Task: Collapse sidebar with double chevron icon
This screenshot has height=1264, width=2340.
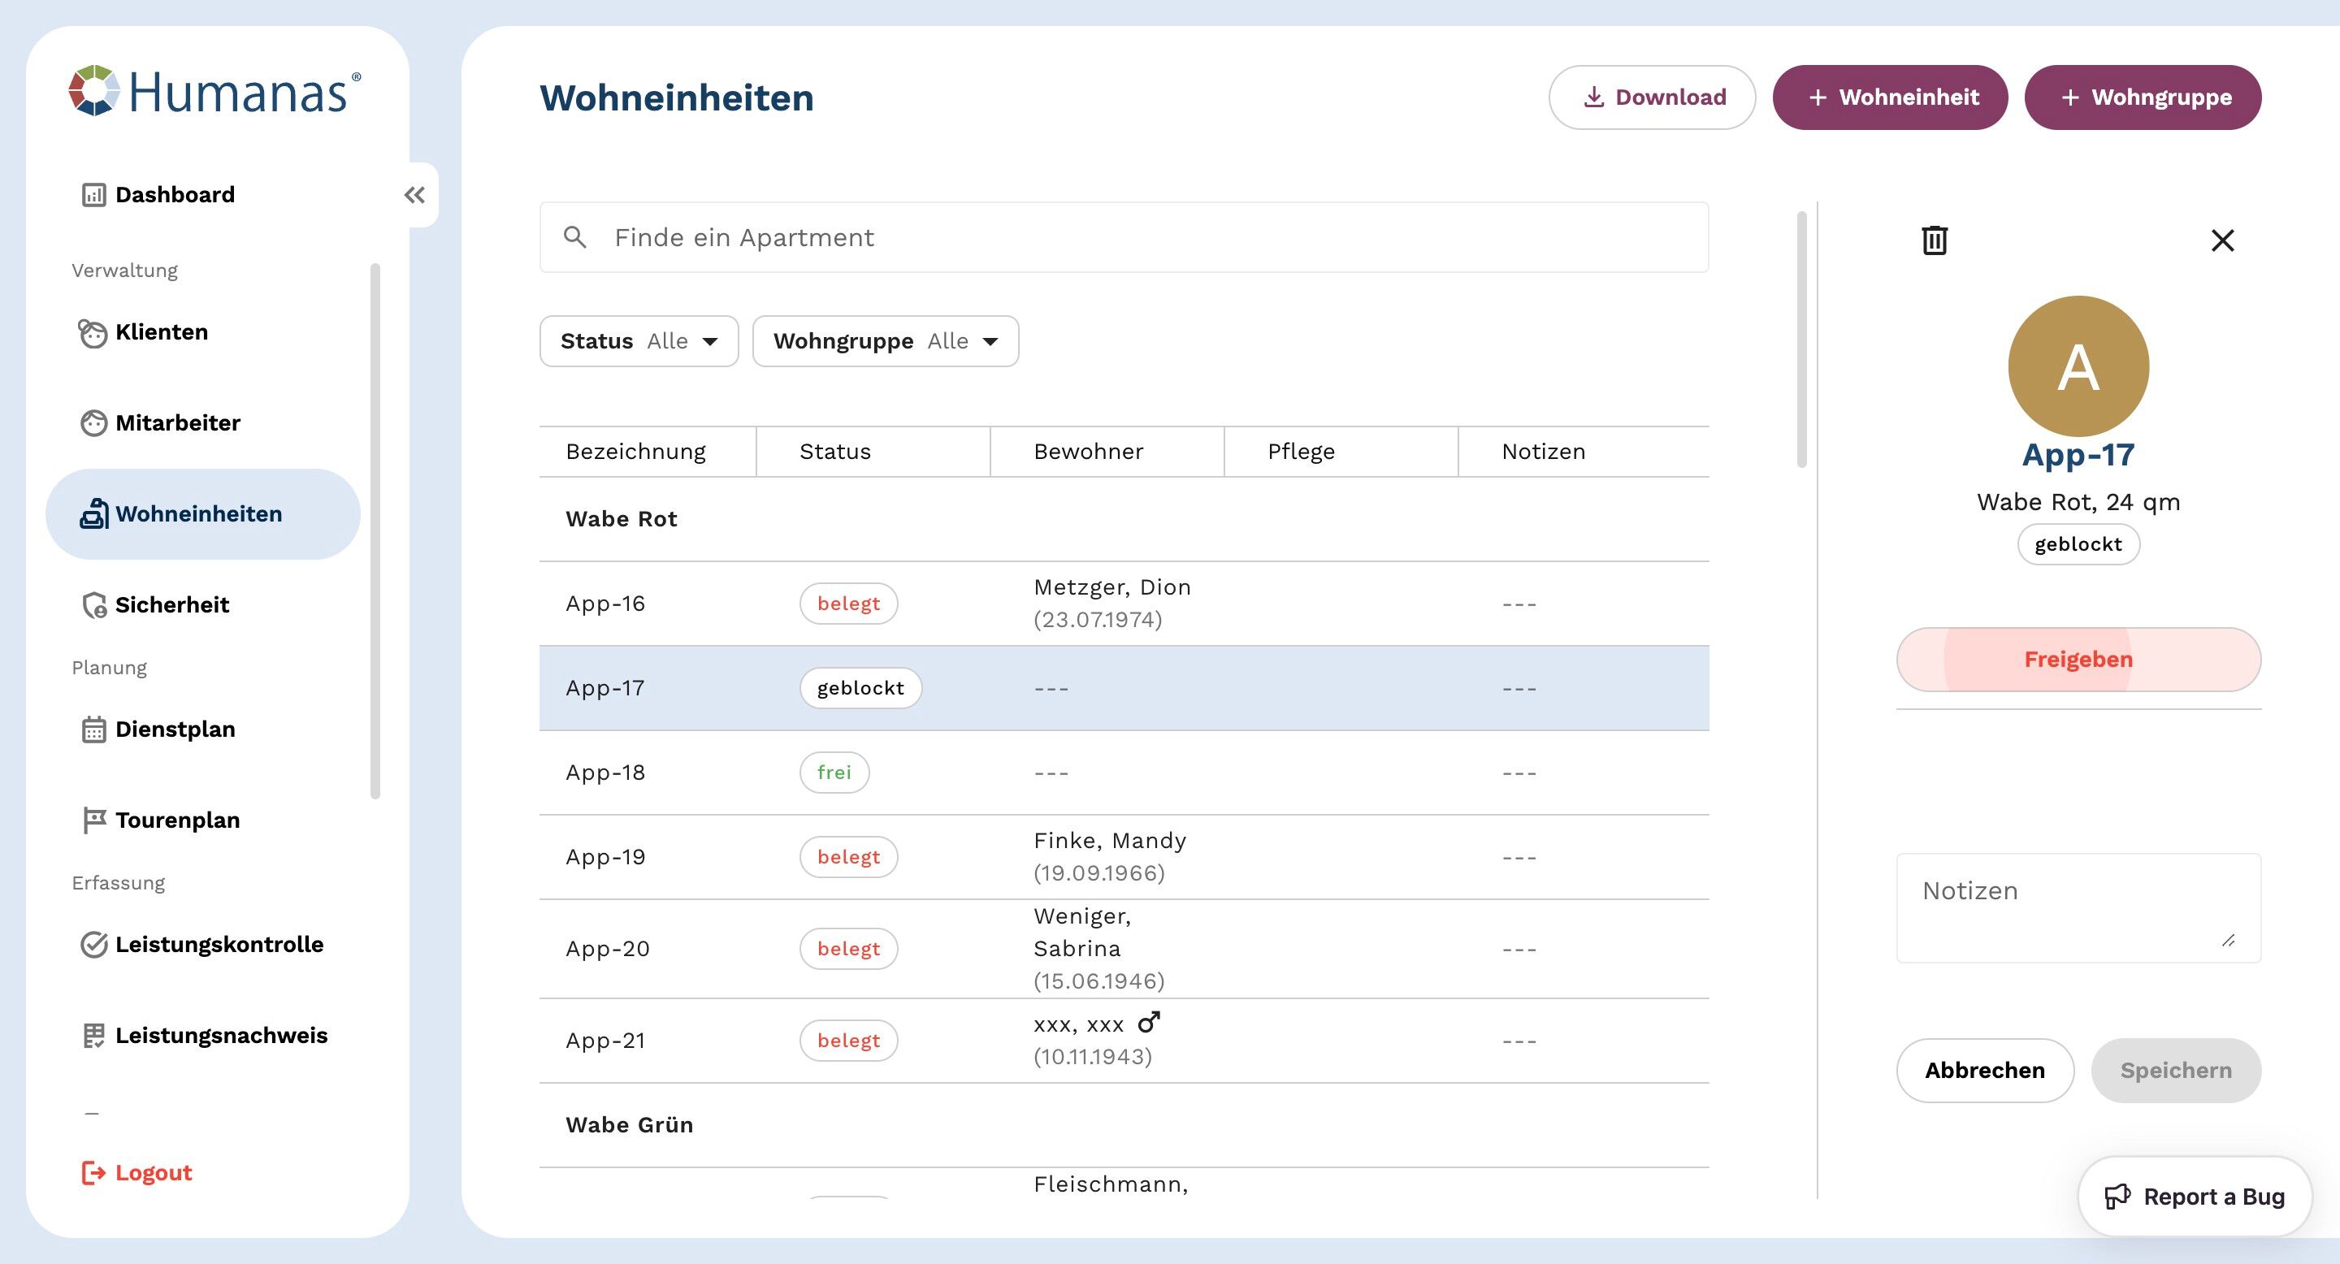Action: point(414,194)
